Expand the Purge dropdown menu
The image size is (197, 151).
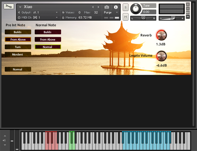click(117, 13)
